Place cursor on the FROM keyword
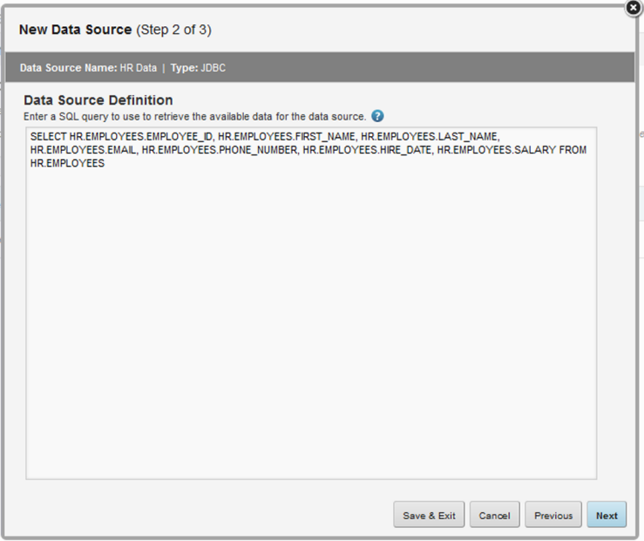This screenshot has height=541, width=644. click(x=573, y=150)
